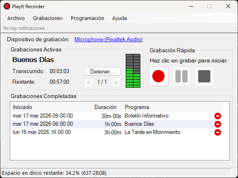Image resolution: width=238 pixels, height=178 pixels.
Task: Click the active recording title Buenos Días
Action: [33, 60]
